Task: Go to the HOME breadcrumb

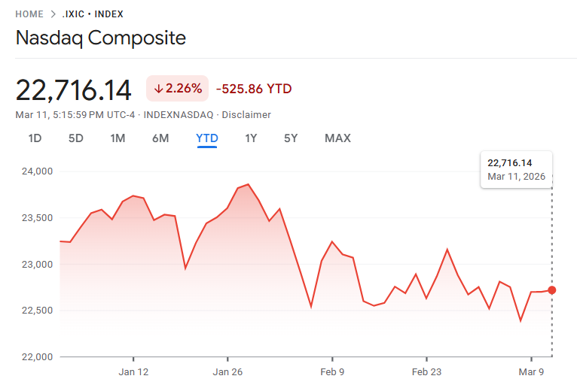Action: point(29,14)
